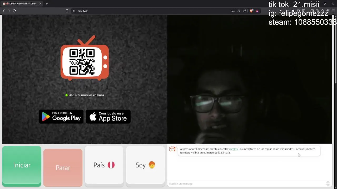Bookmark this page with the bookmark icon
Viewport: 337px width, 189px height.
point(67,11)
